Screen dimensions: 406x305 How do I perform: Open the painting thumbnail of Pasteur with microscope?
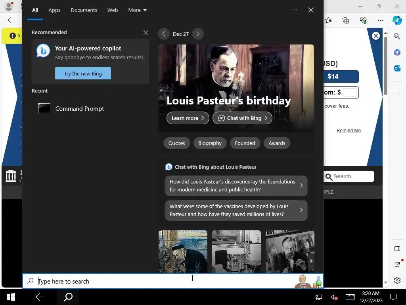183,251
